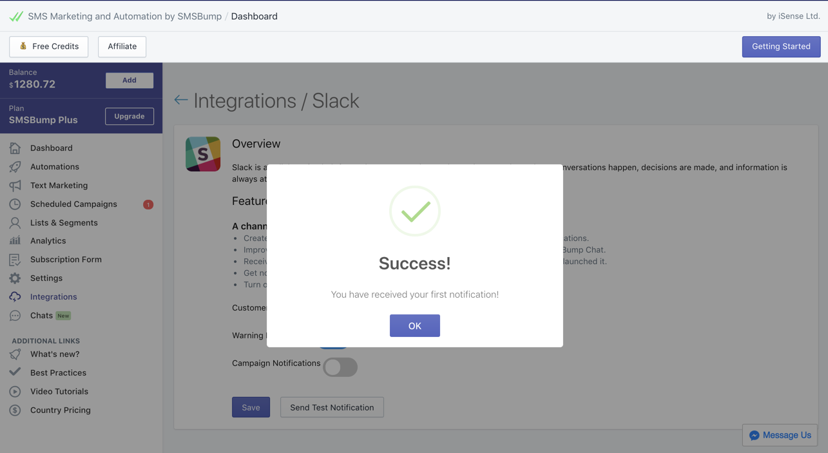The image size is (828, 453).
Task: Click the Getting Started button
Action: (781, 46)
